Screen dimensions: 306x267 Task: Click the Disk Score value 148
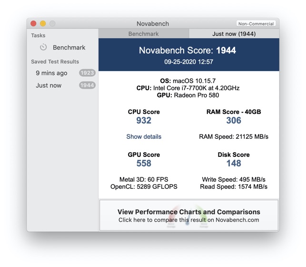(234, 163)
